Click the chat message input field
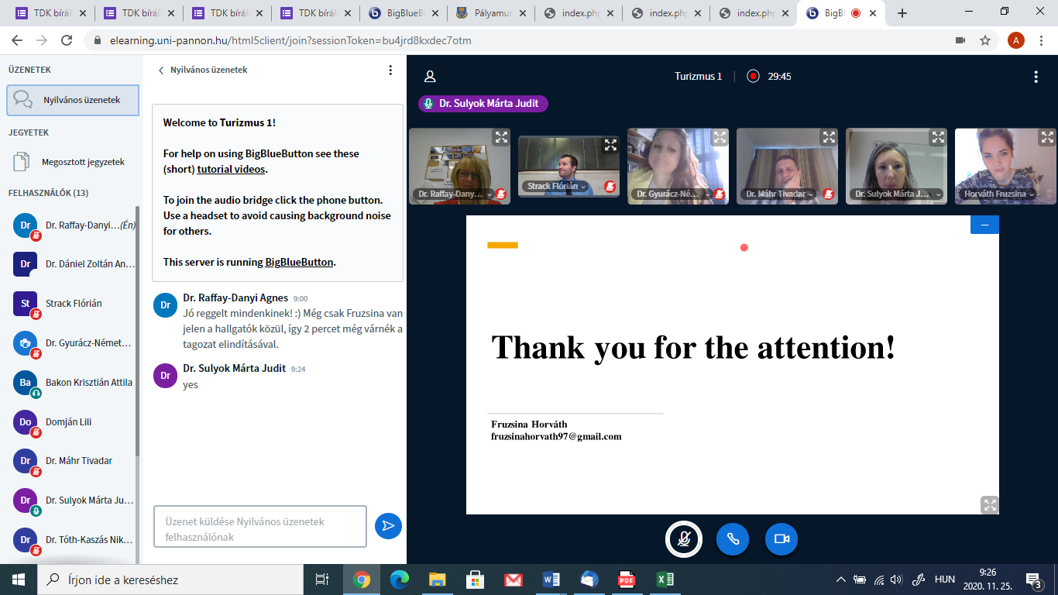 [x=259, y=527]
